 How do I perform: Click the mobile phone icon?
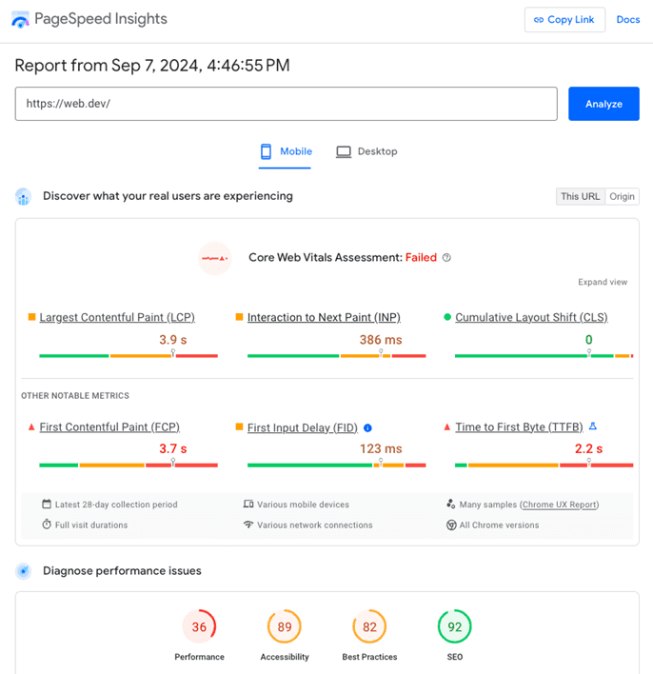[267, 151]
